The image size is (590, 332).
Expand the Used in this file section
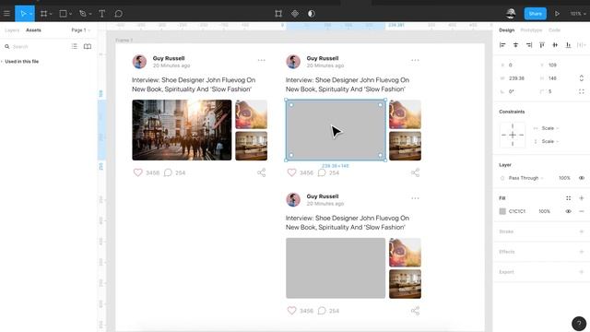click(x=20, y=62)
